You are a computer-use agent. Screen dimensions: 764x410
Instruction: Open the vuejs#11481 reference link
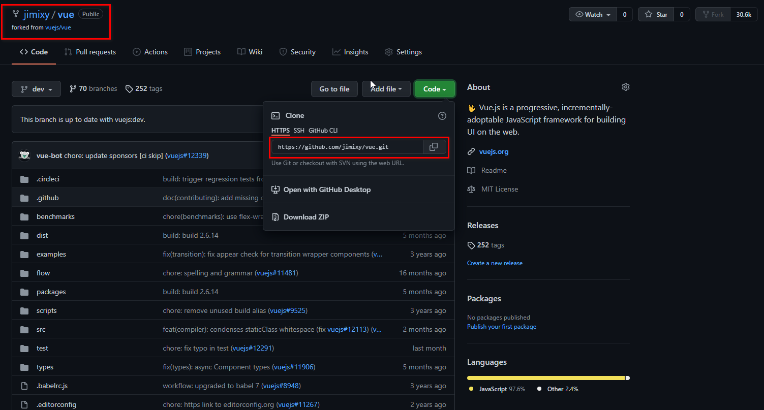pos(276,273)
